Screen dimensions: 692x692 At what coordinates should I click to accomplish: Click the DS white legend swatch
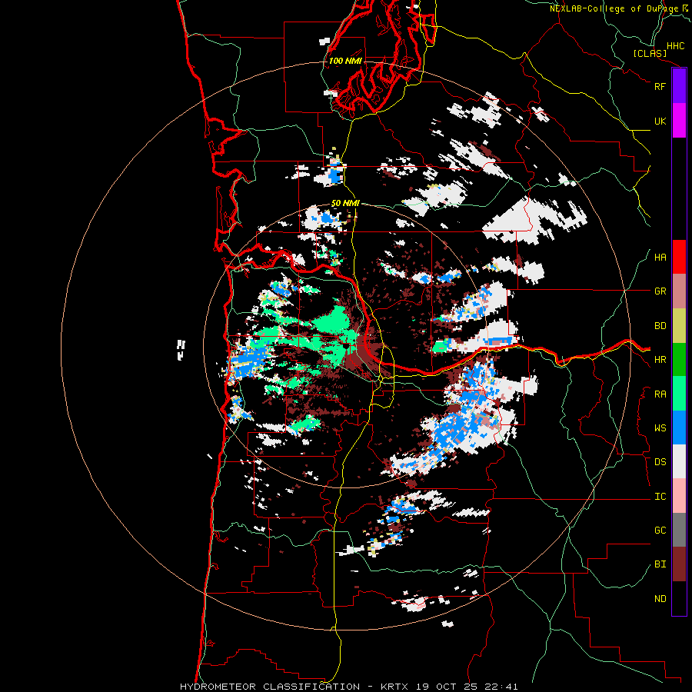coord(679,461)
